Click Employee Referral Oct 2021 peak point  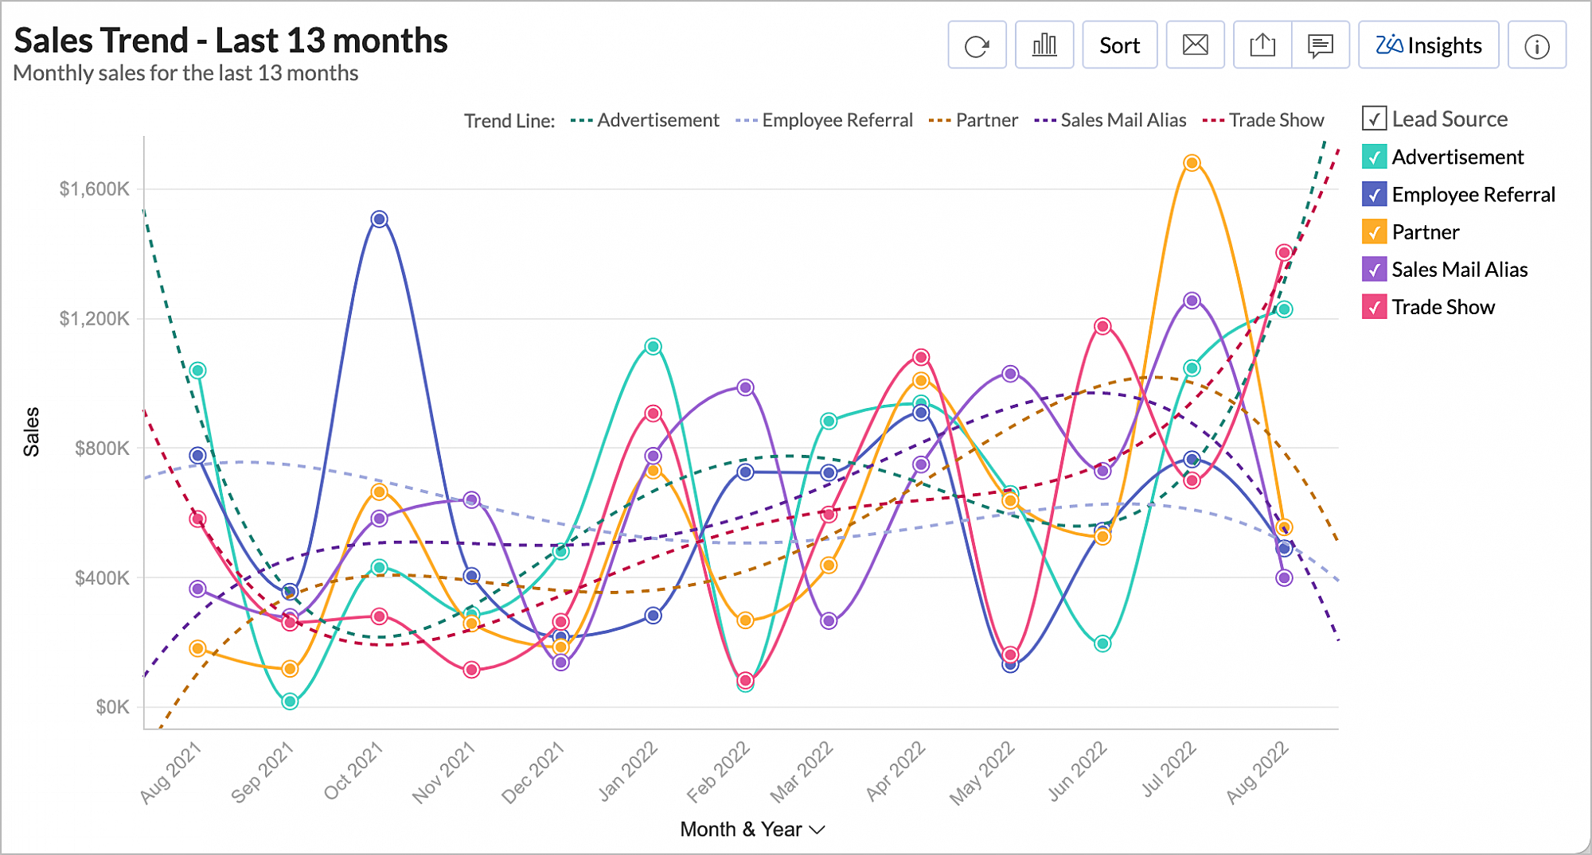pyautogui.click(x=379, y=219)
